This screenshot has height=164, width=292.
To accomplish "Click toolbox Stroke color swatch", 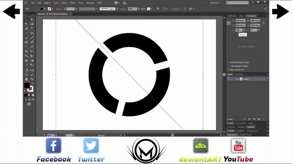I will pos(31,89).
